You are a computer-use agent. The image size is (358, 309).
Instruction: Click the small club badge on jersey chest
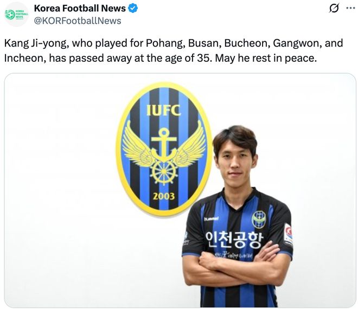pos(259,220)
